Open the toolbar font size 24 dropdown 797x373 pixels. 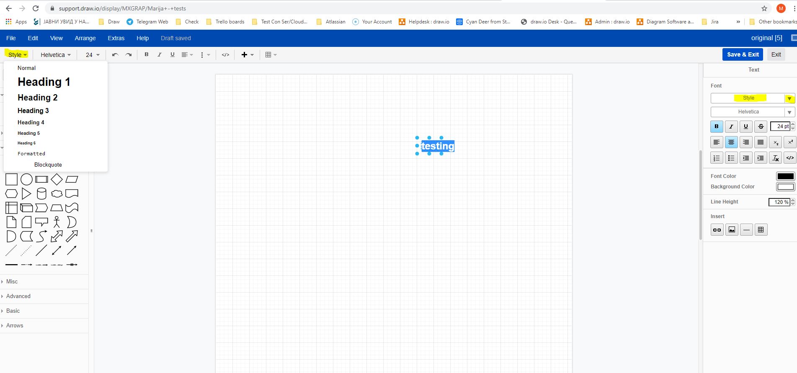93,55
